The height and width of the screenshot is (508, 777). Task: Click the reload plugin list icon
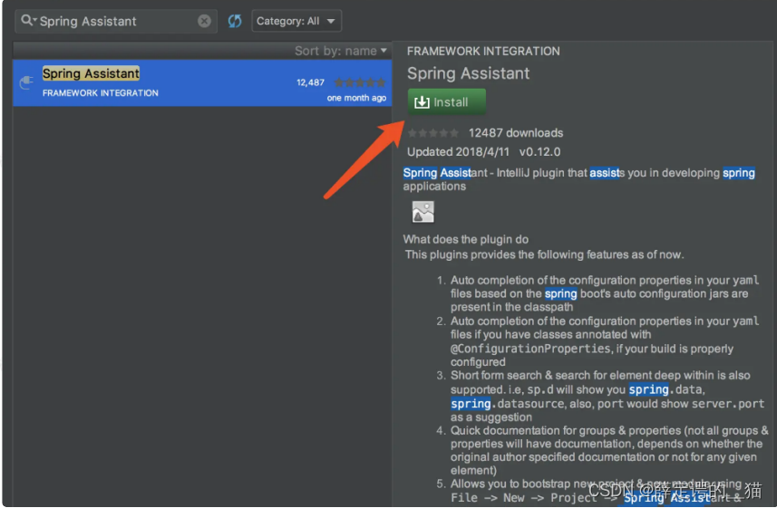click(235, 21)
